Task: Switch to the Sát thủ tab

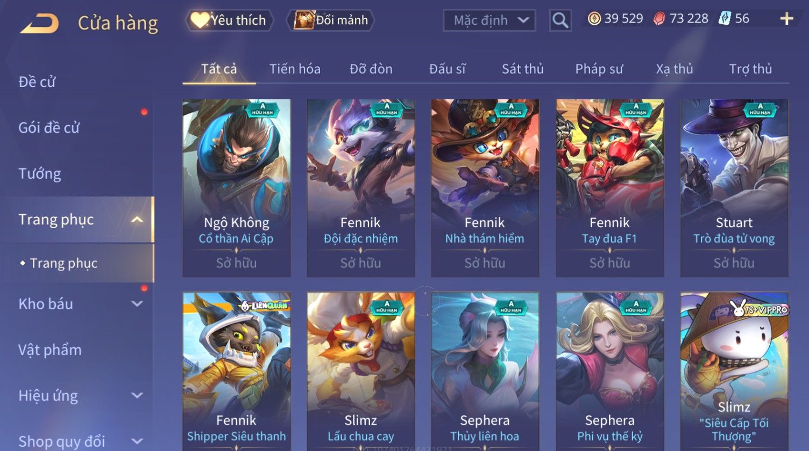Action: point(522,69)
